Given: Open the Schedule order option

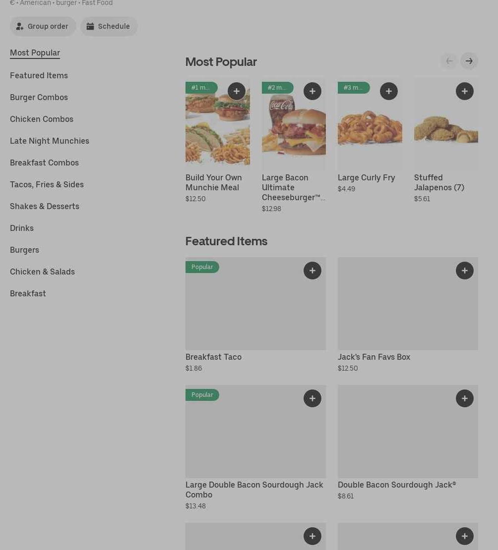Looking at the screenshot, I should [109, 26].
